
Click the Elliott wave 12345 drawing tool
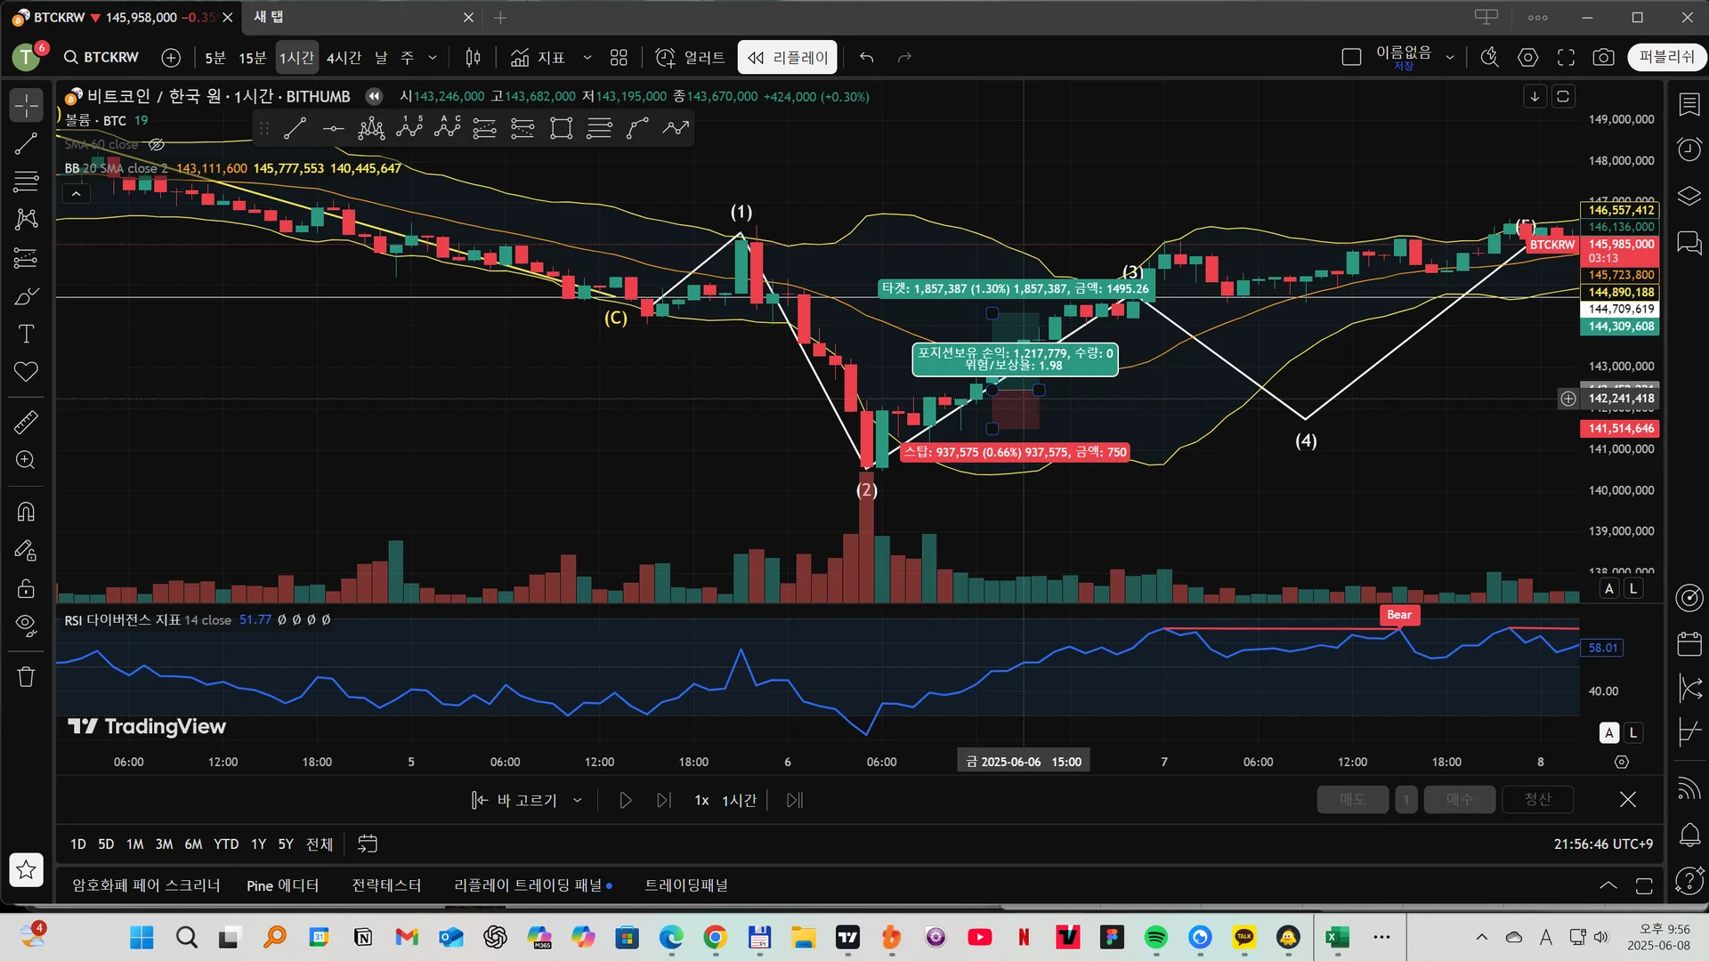409,128
